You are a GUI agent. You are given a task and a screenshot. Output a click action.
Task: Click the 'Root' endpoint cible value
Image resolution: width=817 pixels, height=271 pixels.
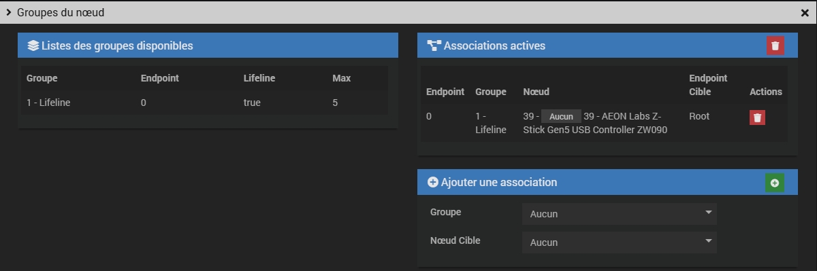coord(699,116)
